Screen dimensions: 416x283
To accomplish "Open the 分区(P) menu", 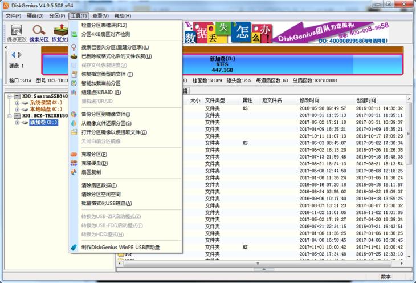I will coord(57,16).
